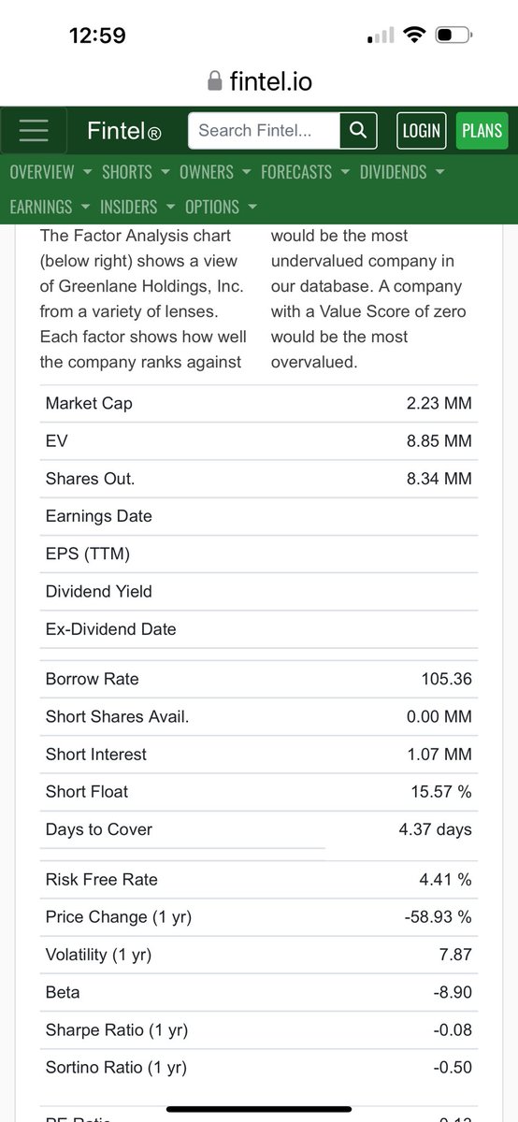Expand the OVERVIEW dropdown menu

click(50, 172)
